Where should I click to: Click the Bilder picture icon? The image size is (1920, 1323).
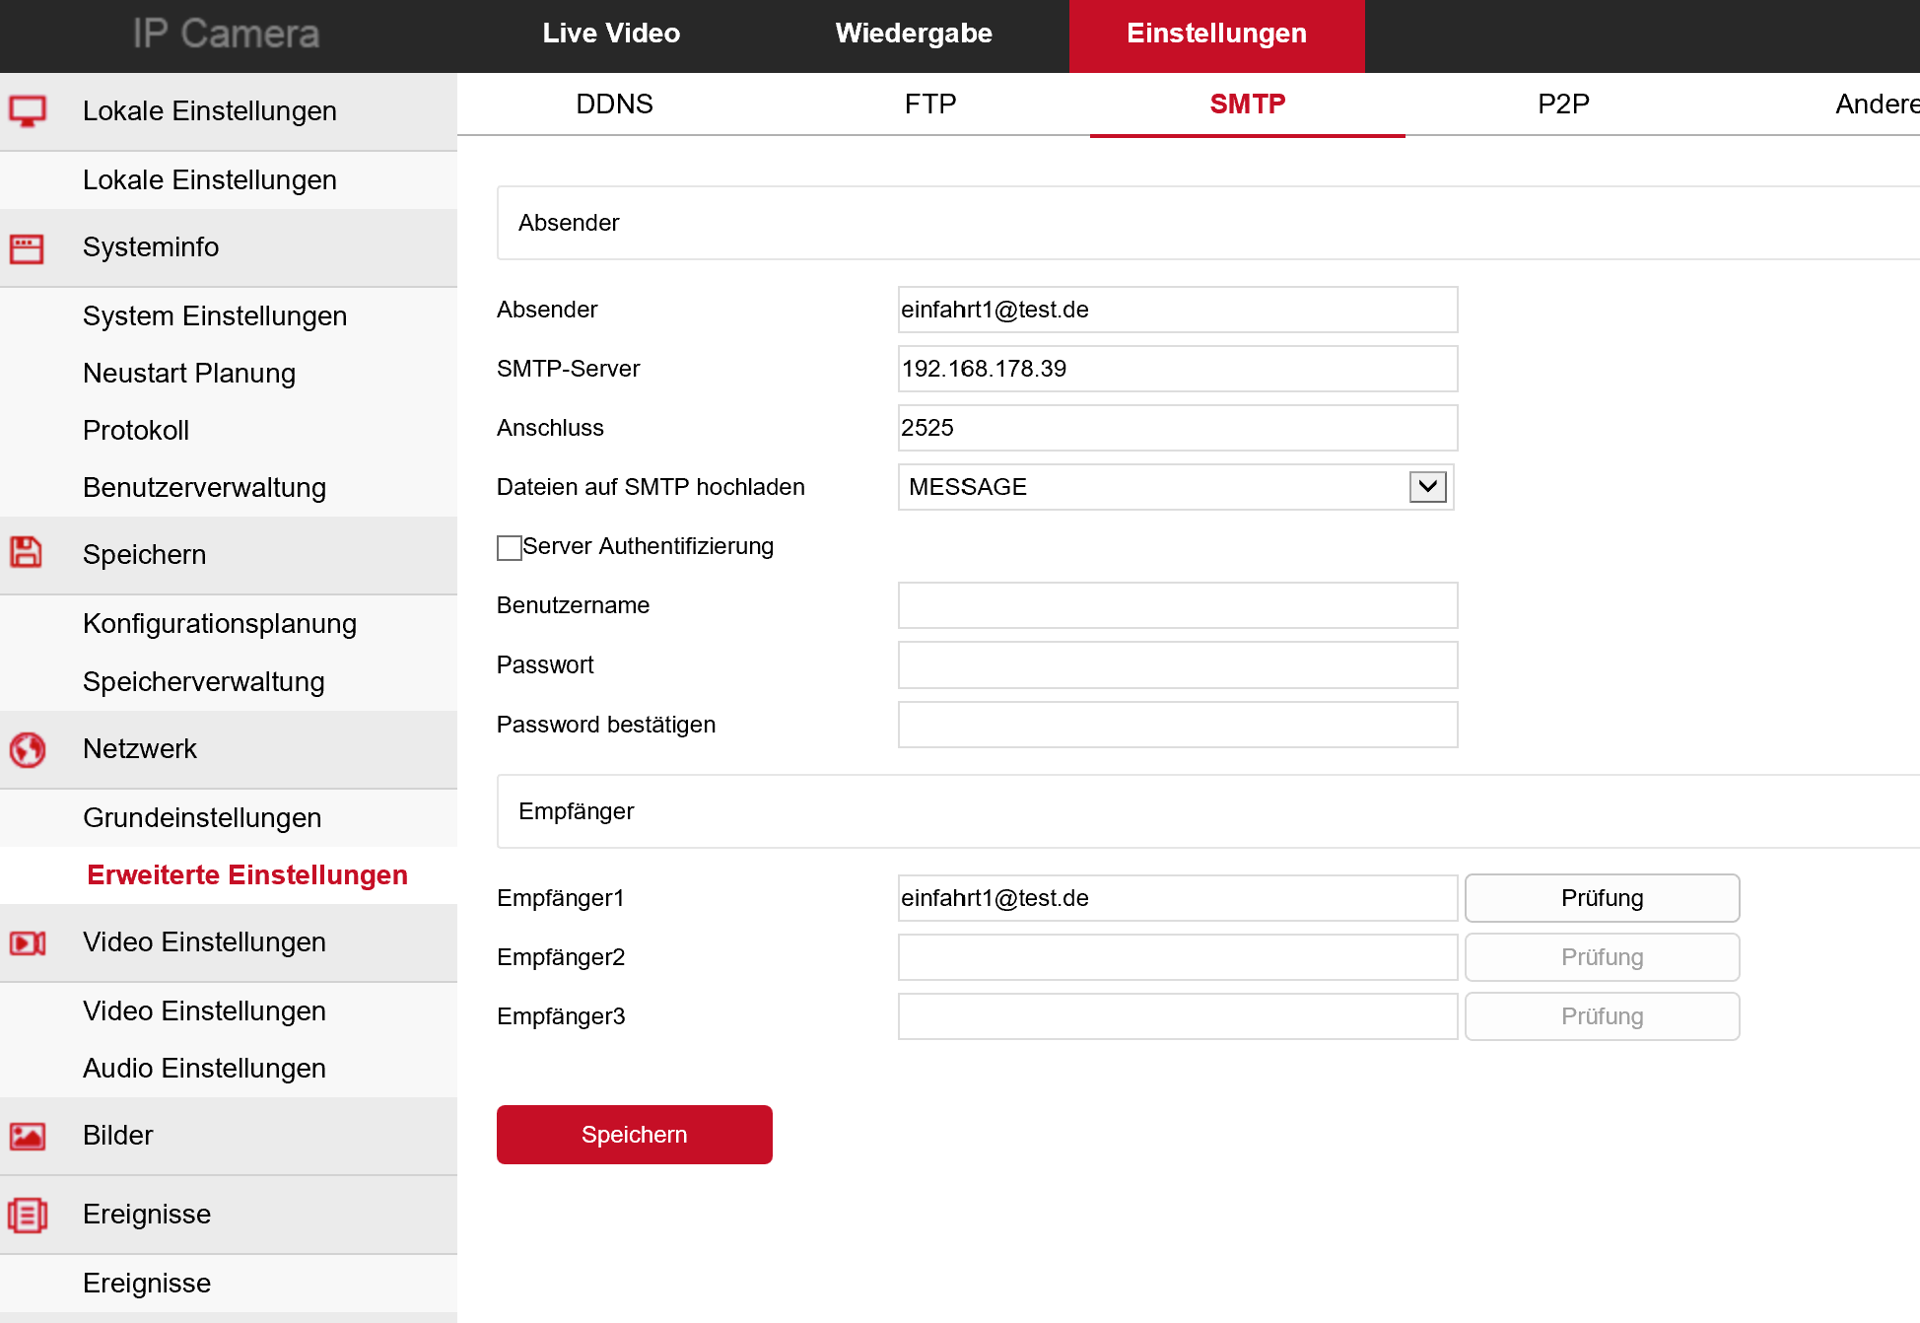28,1136
